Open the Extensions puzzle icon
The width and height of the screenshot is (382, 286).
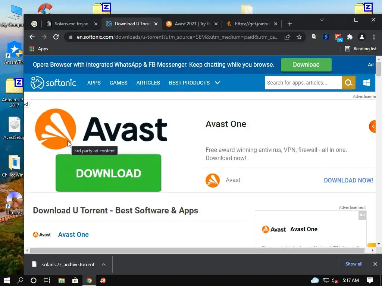coord(350,37)
